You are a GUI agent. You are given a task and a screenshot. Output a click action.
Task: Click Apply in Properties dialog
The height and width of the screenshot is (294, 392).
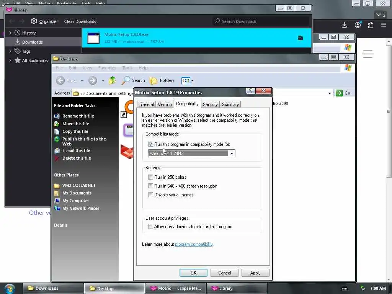pyautogui.click(x=255, y=273)
